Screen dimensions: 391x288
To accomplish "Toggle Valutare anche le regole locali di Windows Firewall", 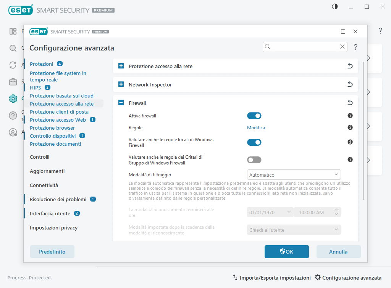I will [x=254, y=142].
